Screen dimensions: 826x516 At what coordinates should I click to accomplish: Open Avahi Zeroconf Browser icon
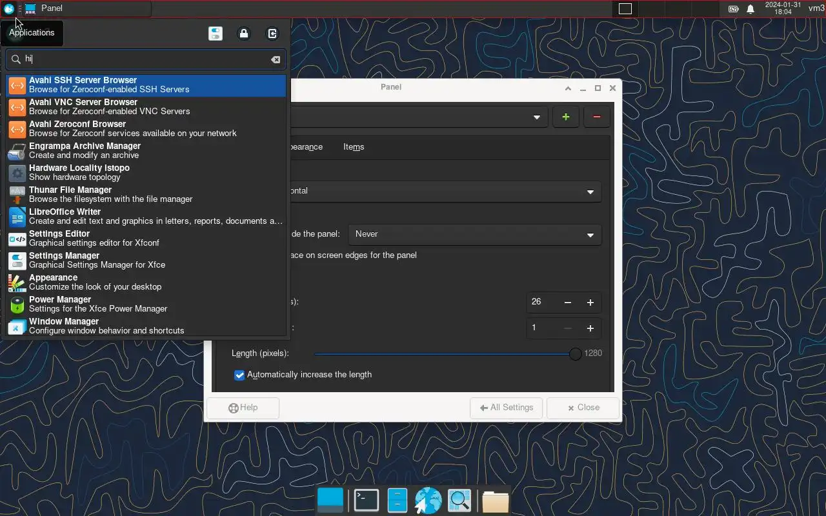pos(17,129)
